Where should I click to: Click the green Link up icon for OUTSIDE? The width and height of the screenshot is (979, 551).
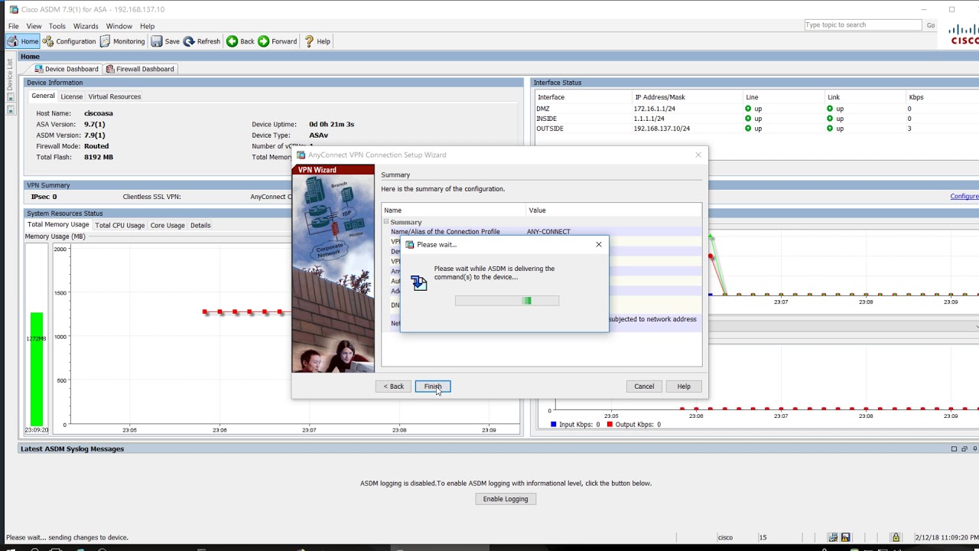(830, 129)
